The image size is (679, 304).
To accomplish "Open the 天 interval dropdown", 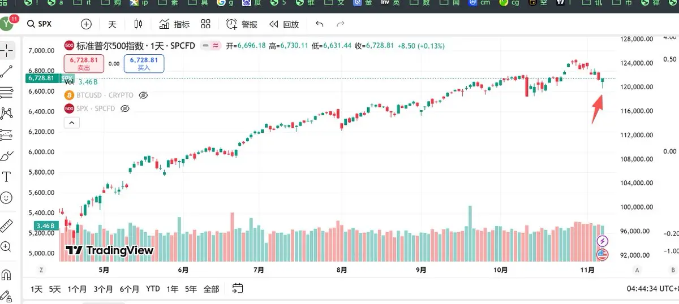I will (112, 24).
